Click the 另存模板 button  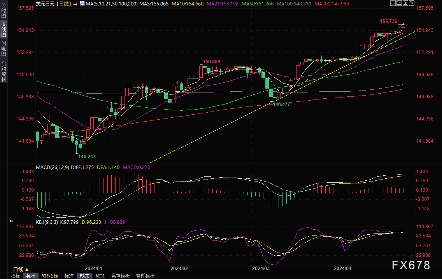click(120, 276)
